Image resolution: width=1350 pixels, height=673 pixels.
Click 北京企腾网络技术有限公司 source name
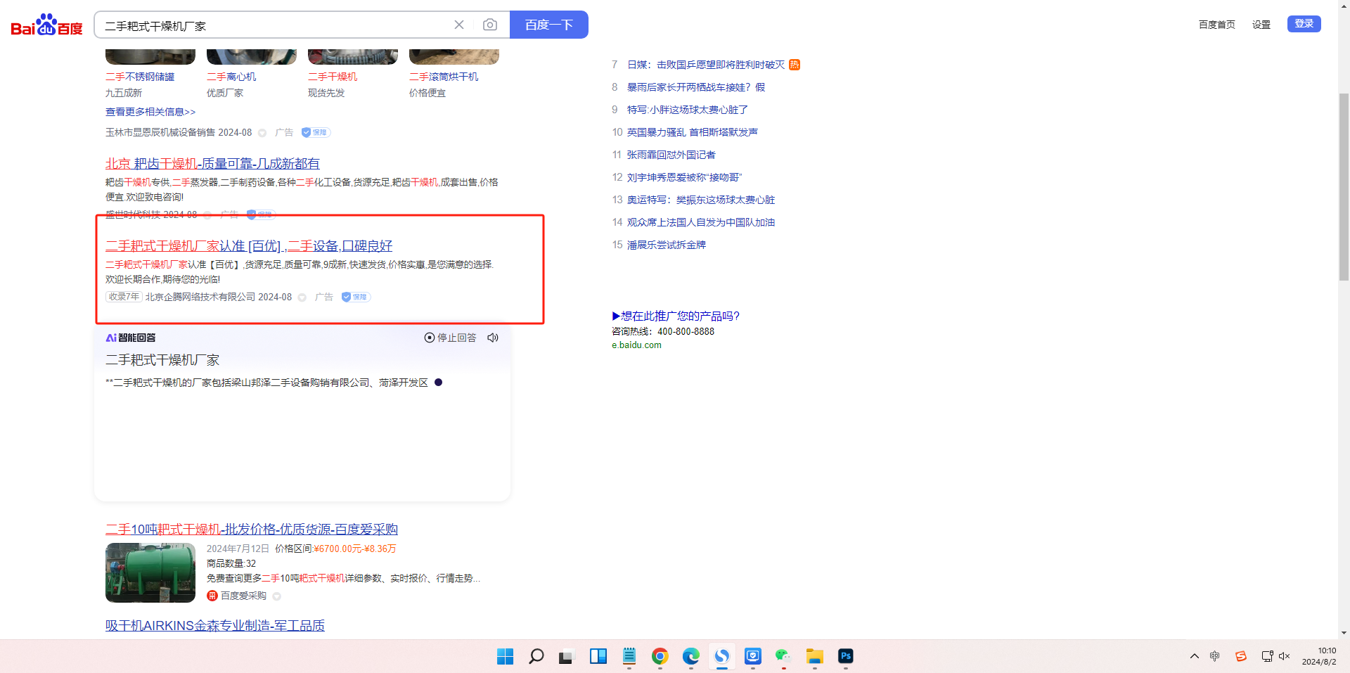[200, 297]
